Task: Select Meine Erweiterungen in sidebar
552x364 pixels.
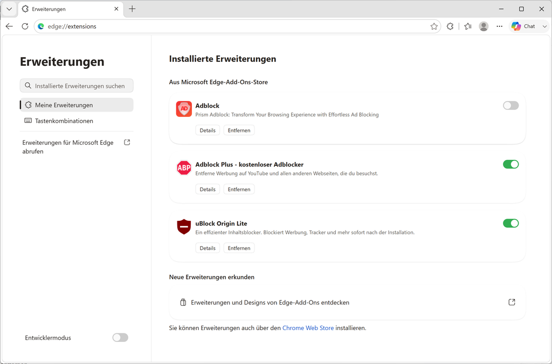Action: click(x=77, y=105)
